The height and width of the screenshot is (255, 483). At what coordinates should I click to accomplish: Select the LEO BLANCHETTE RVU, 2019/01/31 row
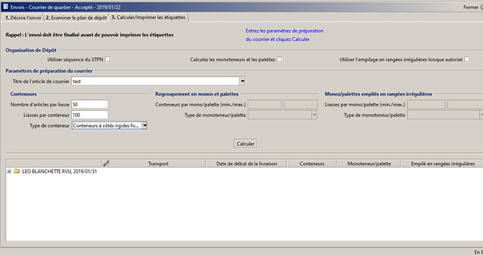click(x=59, y=172)
